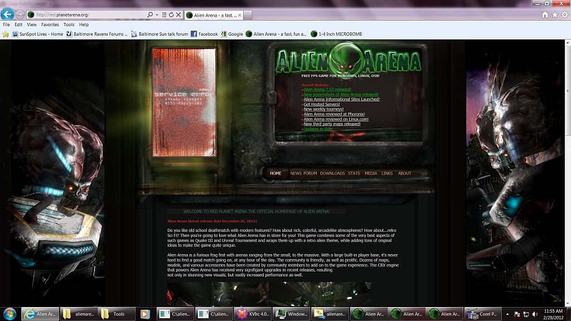Select the 'Alien Arena - a fast' browser tab
The width and height of the screenshot is (571, 321).
pos(215,15)
